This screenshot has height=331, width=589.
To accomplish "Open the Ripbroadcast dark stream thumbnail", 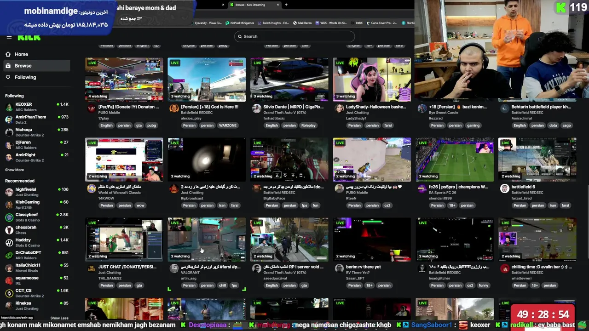I will (x=207, y=160).
